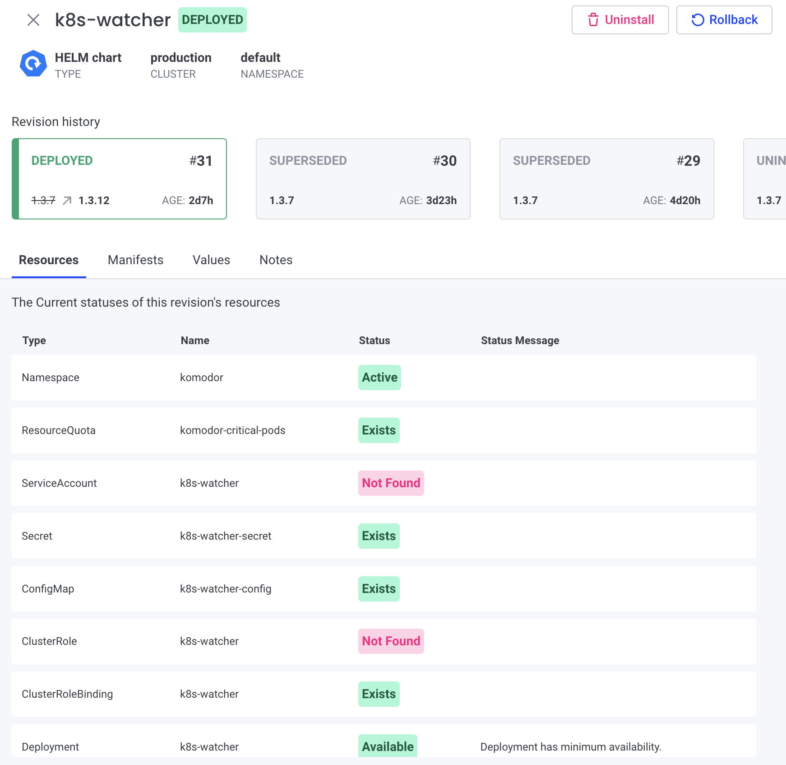Click the age 3d23h on revision #30
This screenshot has height=765, width=786.
441,201
